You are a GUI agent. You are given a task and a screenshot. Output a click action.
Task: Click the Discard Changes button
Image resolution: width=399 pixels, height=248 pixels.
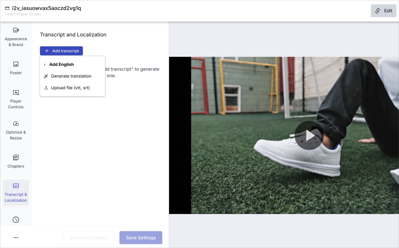(89, 237)
